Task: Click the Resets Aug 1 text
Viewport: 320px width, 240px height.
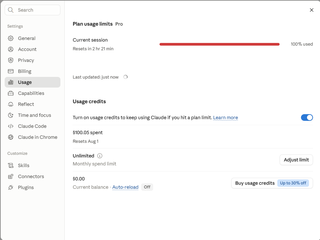Action: (85, 141)
